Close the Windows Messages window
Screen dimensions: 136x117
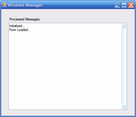131,5
